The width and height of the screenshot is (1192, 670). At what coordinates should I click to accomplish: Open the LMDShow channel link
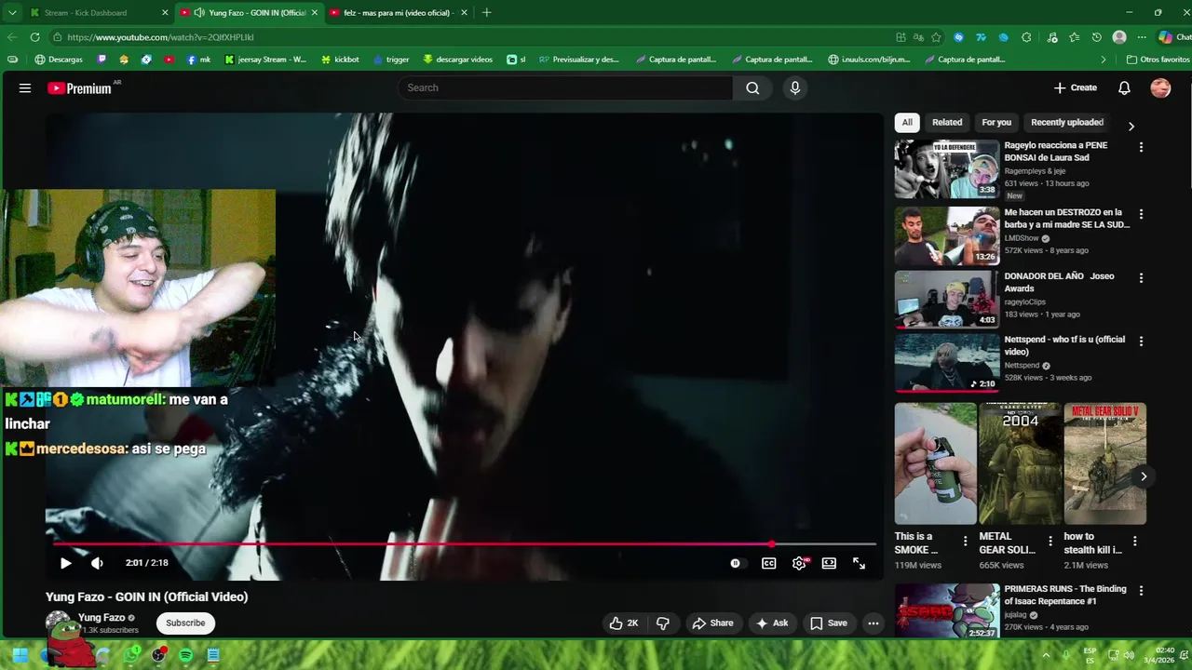coord(1022,238)
